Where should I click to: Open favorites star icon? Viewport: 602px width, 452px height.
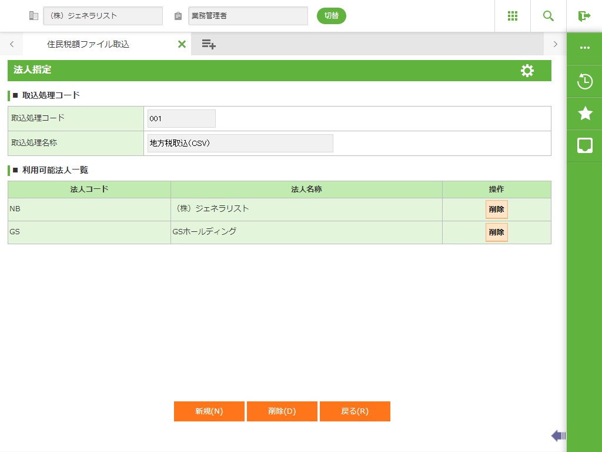(x=584, y=114)
